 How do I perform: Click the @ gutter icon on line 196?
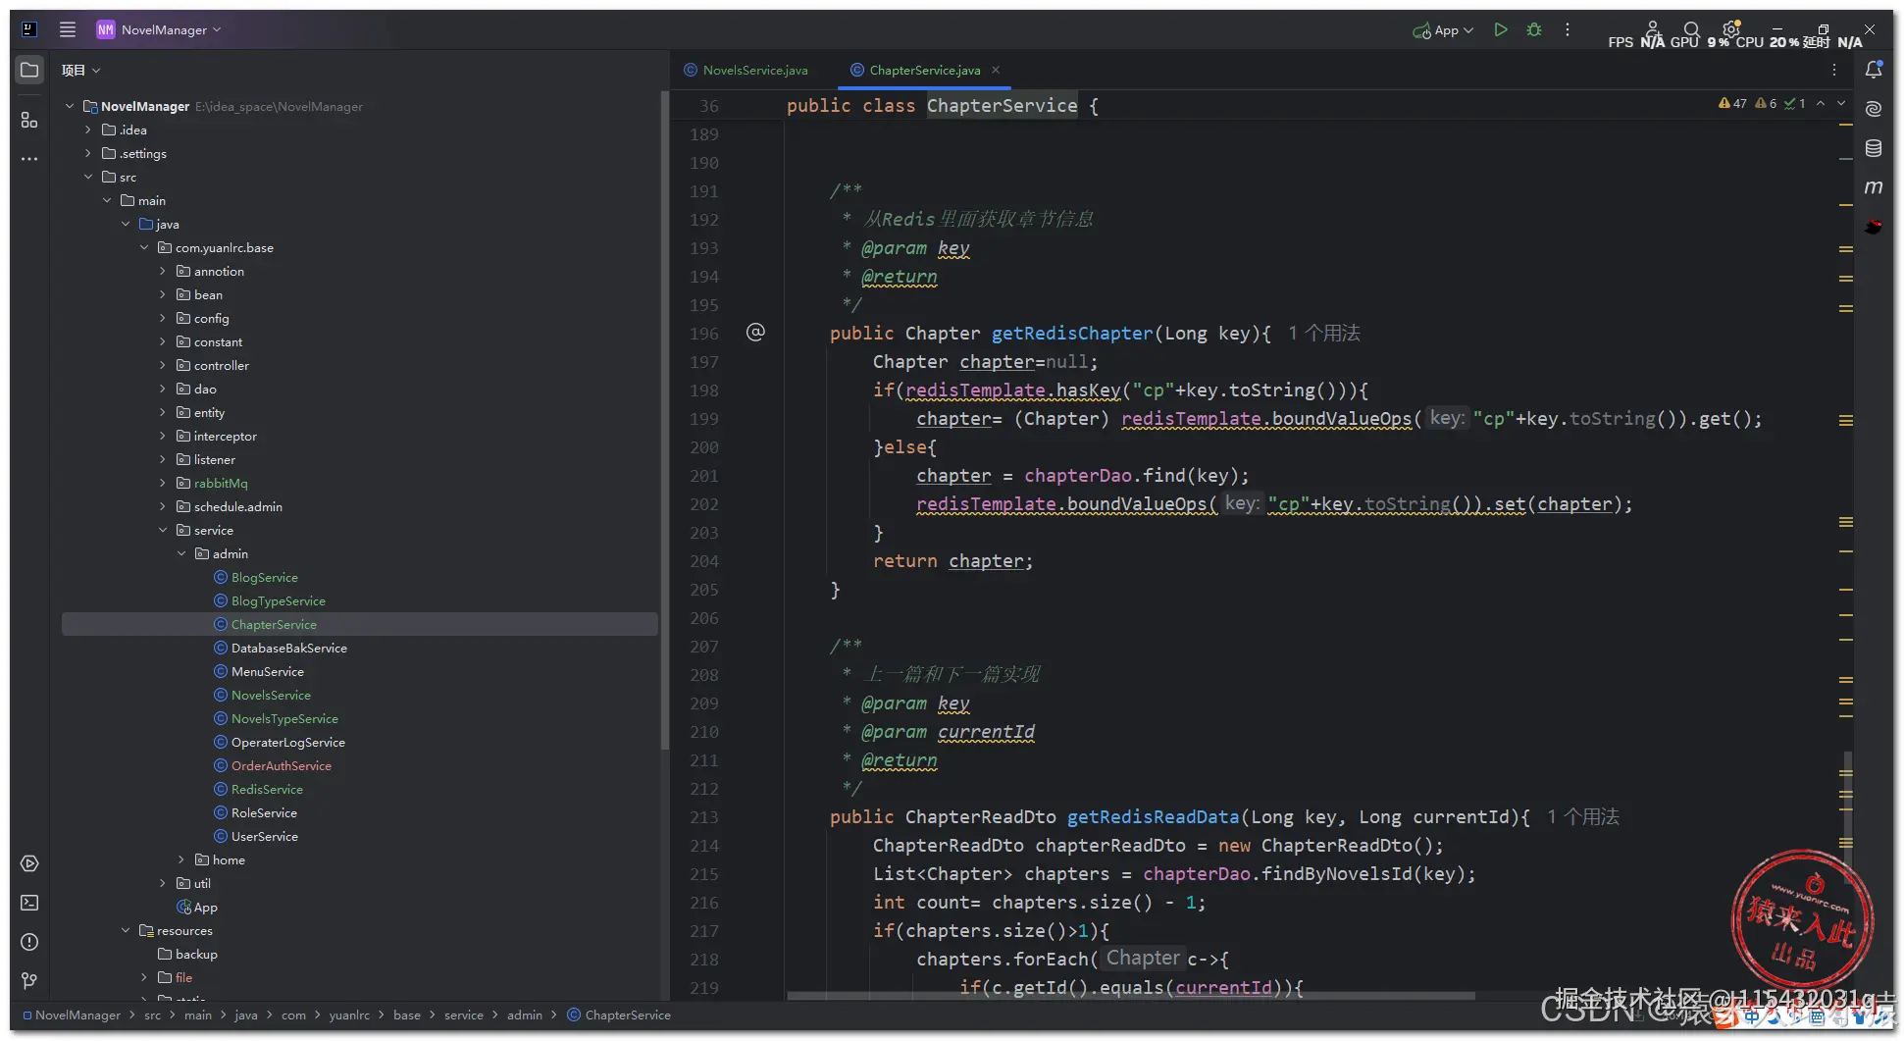click(755, 333)
